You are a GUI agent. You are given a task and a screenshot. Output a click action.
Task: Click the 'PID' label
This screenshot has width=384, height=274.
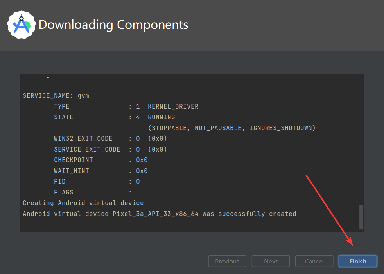(60, 182)
